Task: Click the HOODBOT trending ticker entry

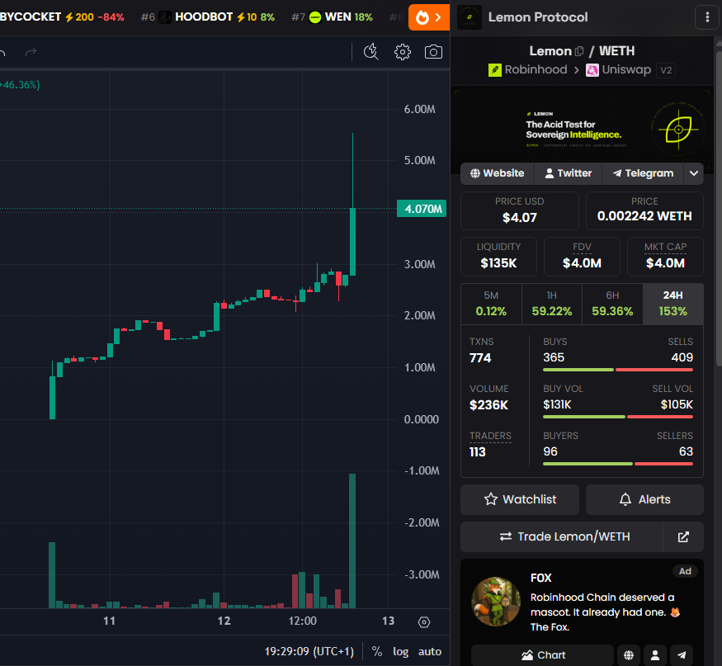Action: click(208, 17)
